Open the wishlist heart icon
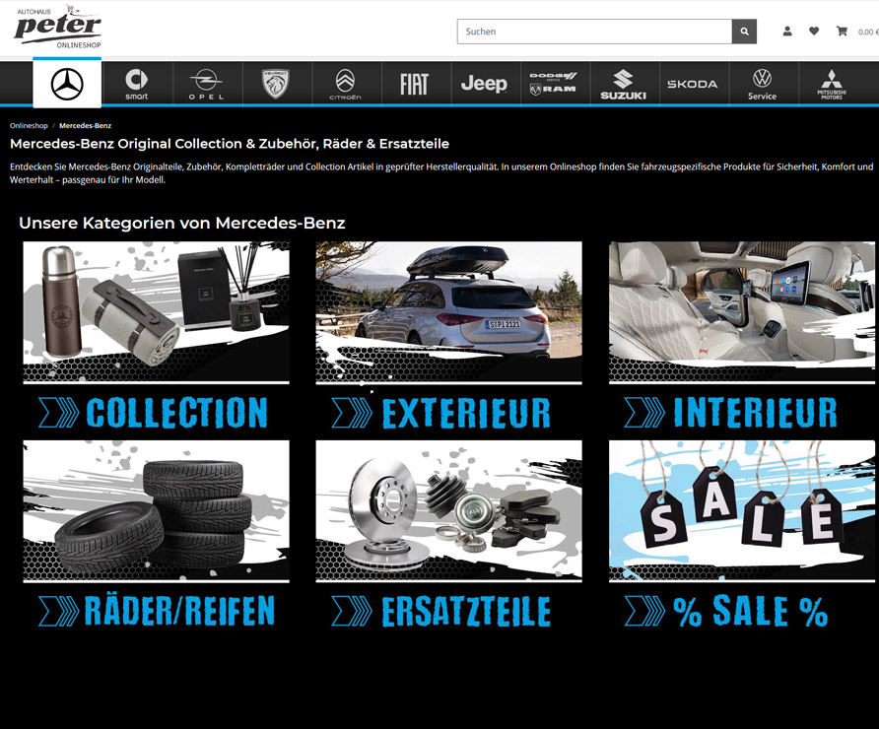879x729 pixels. pyautogui.click(x=814, y=32)
